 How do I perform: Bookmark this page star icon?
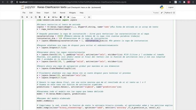170,2
